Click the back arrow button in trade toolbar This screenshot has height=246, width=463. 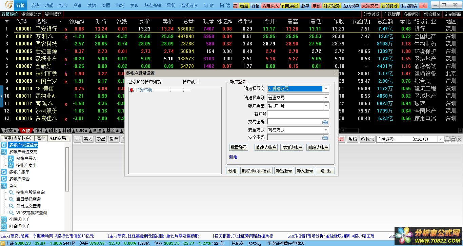(x=78, y=139)
